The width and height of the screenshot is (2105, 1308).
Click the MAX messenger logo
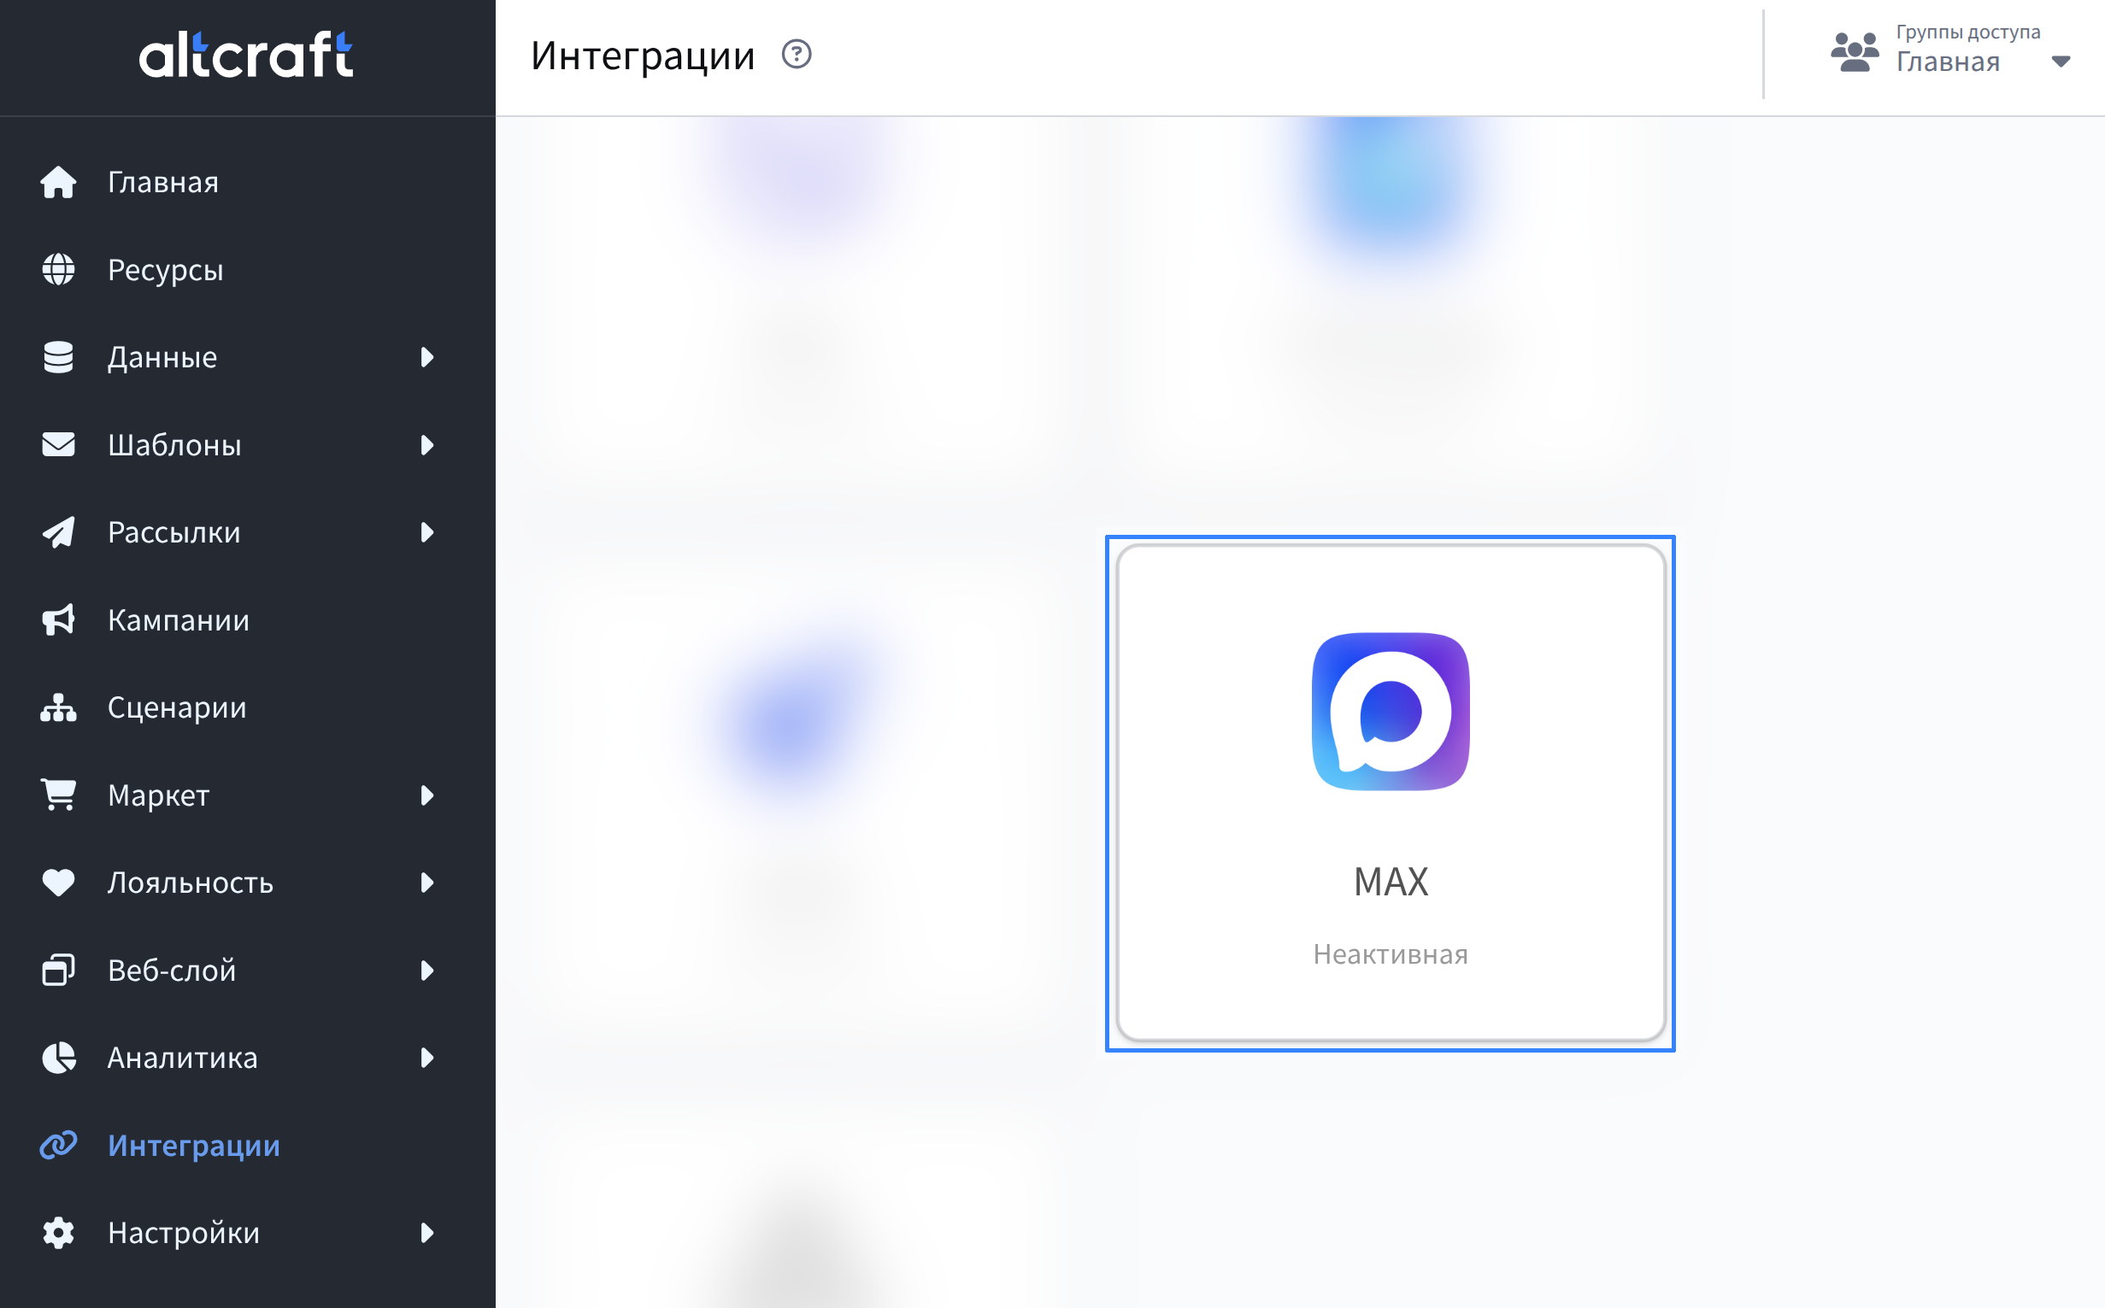click(x=1391, y=711)
